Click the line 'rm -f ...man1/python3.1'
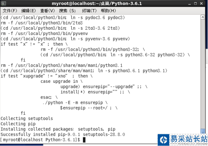208x146 pixels. point(62,65)
